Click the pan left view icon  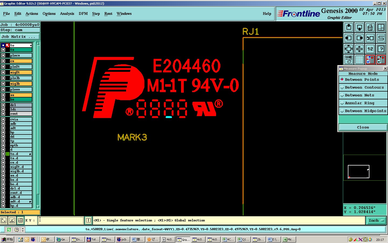349,38
